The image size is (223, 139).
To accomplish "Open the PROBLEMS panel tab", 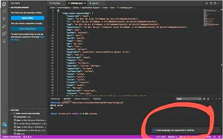I will tap(55, 99).
